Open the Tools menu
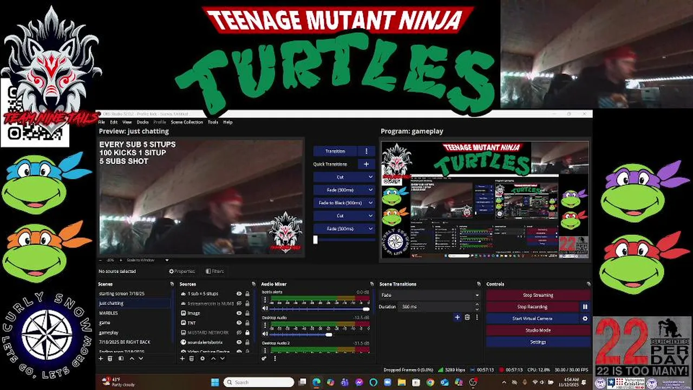Image resolution: width=693 pixels, height=390 pixels. (x=213, y=122)
